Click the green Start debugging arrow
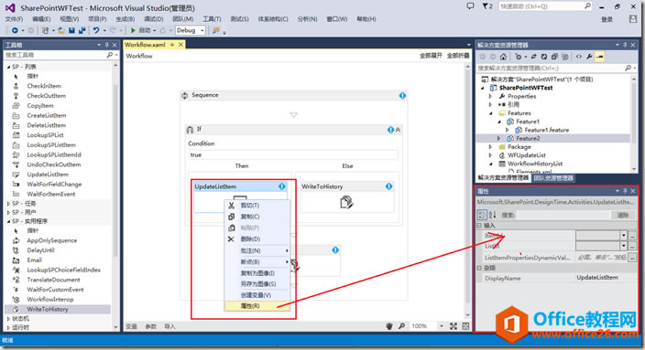The width and height of the screenshot is (645, 350). 133,30
